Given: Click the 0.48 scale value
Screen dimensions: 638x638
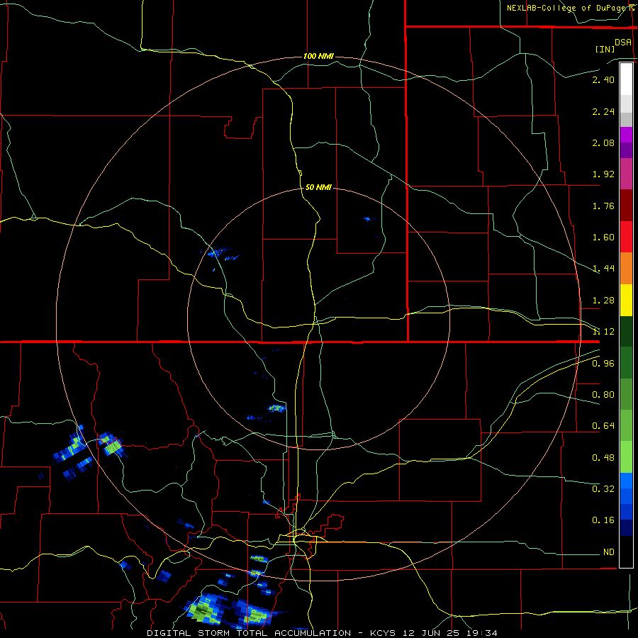Looking at the screenshot, I should coord(603,458).
